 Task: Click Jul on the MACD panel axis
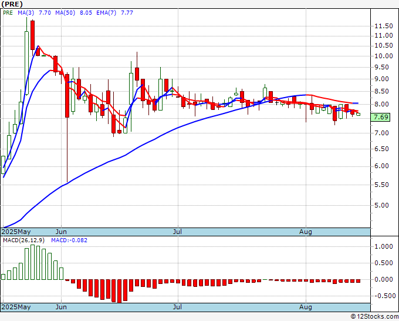[x=177, y=307]
